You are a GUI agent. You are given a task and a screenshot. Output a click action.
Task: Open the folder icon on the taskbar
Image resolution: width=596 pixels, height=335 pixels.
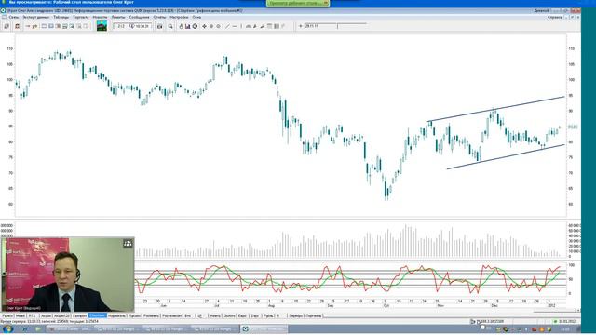(x=38, y=328)
